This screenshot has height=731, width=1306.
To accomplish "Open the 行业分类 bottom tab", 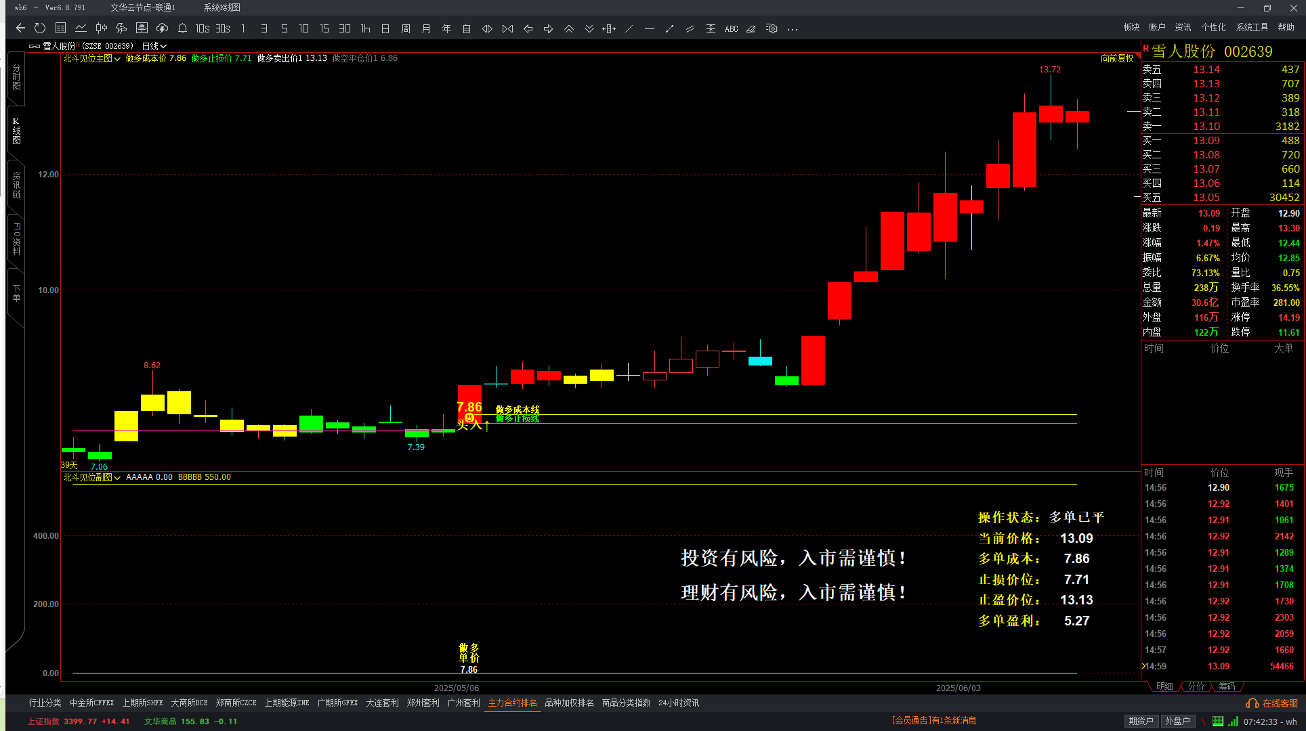I will click(x=45, y=703).
